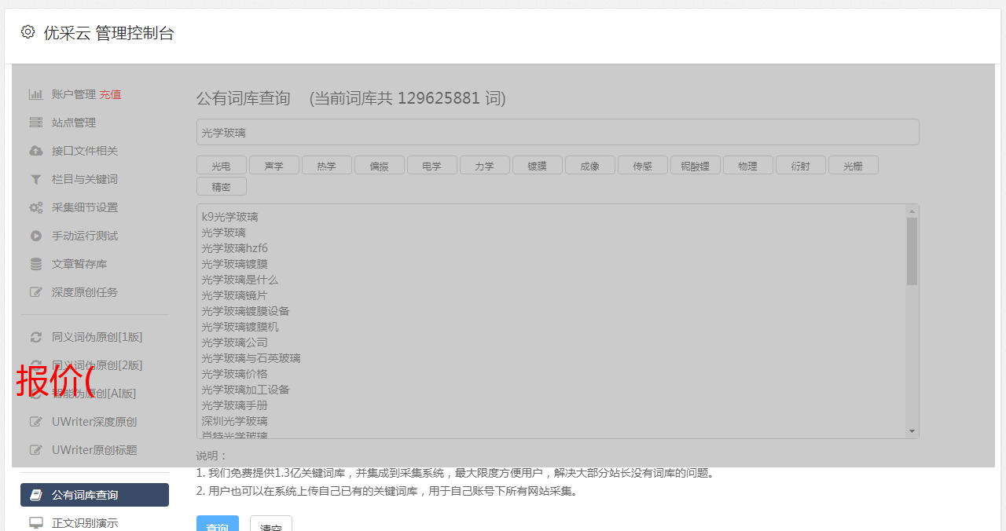This screenshot has width=1006, height=531.
Task: Open 同义词伪原创[2版]
Action: (x=97, y=365)
